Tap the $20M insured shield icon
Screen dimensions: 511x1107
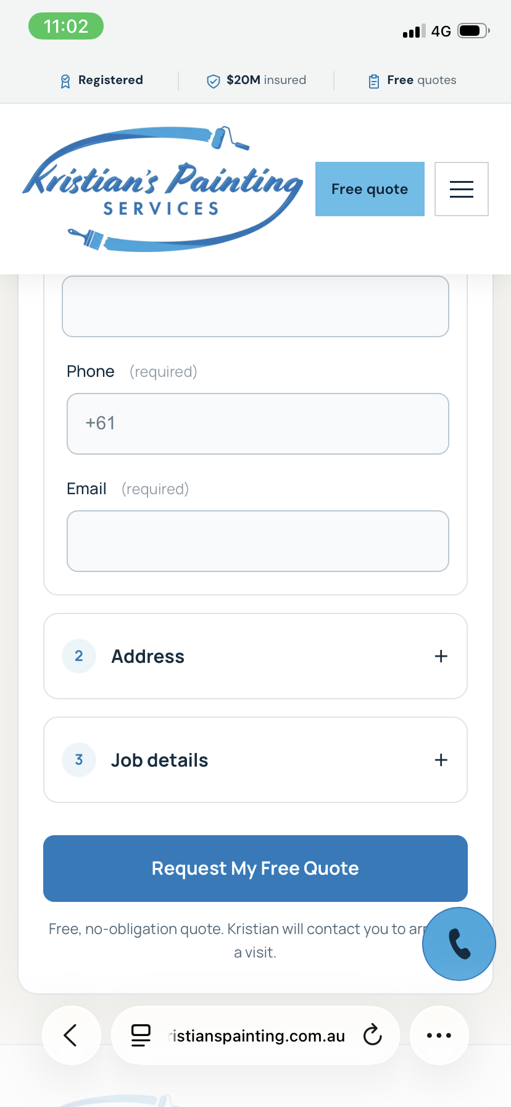coord(213,81)
